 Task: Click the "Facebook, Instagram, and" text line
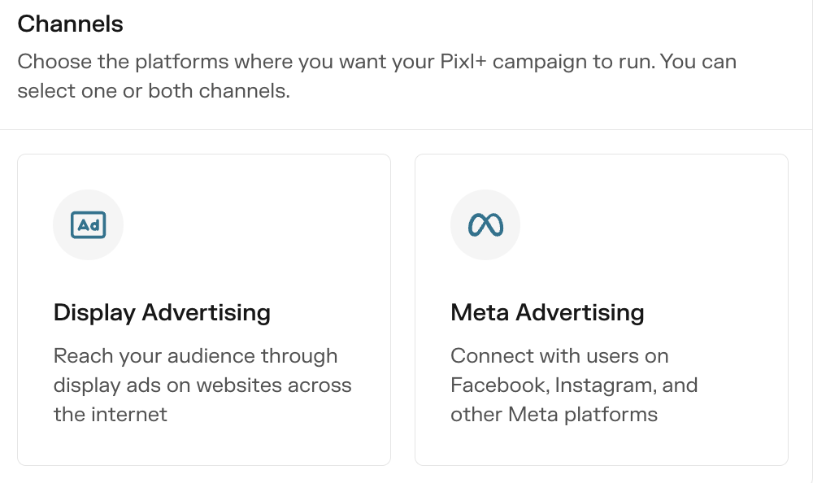574,385
